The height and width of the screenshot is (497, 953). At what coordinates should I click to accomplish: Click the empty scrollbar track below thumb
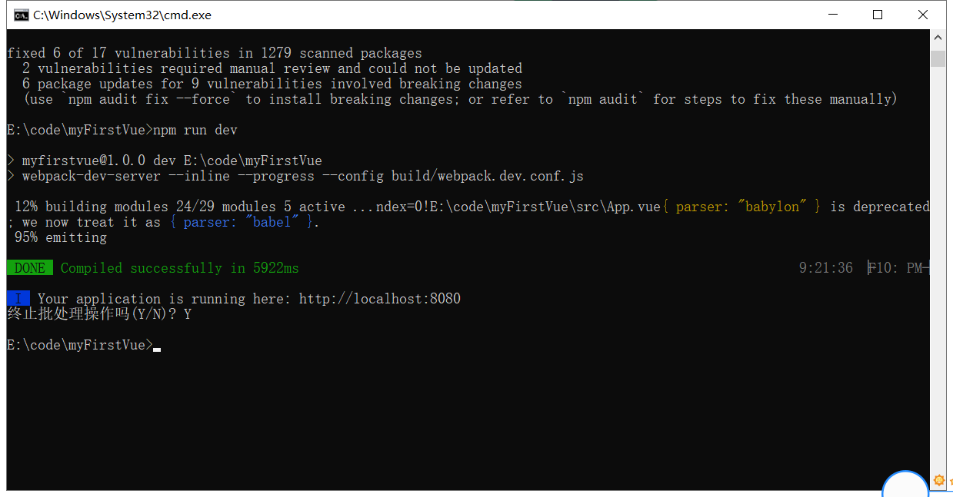tap(938, 269)
